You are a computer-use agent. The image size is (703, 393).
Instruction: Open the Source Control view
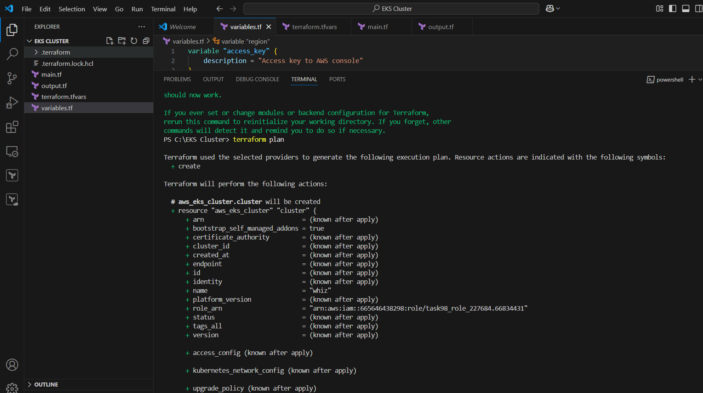coord(12,78)
